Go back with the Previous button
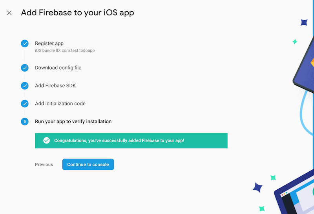 44,164
